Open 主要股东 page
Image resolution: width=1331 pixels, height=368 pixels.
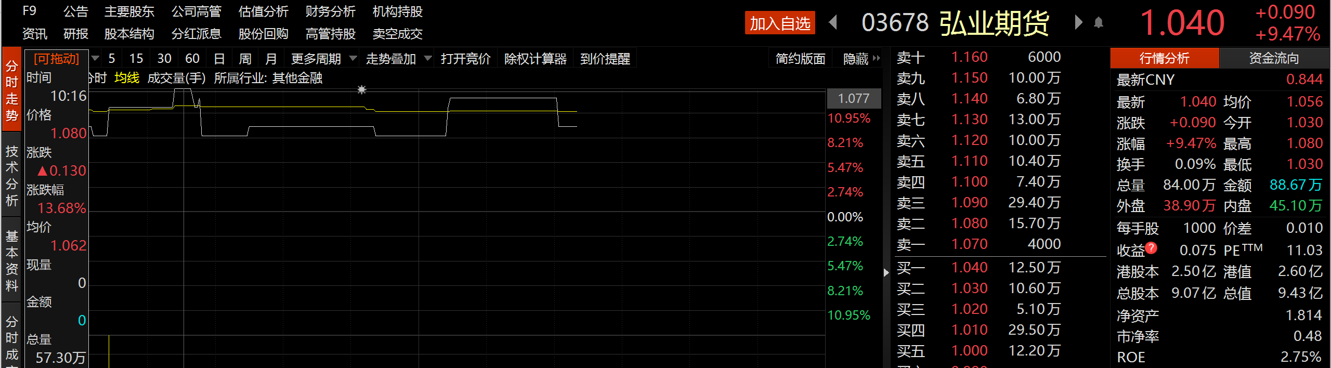[129, 11]
